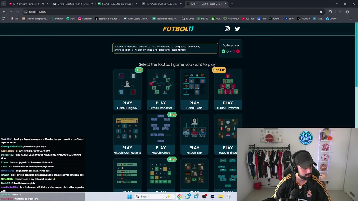
Task: Open Snipping Tool from the taskbar
Action: click(229, 197)
